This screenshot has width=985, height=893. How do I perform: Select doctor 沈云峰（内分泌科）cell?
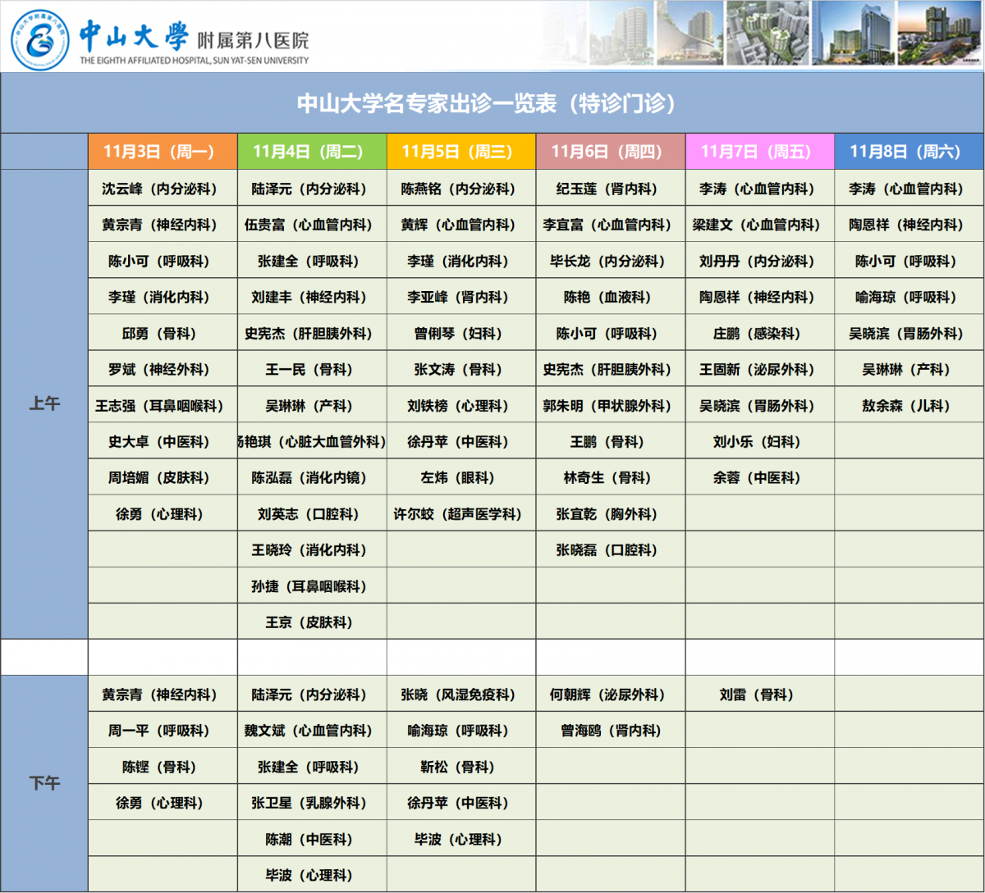coord(162,189)
